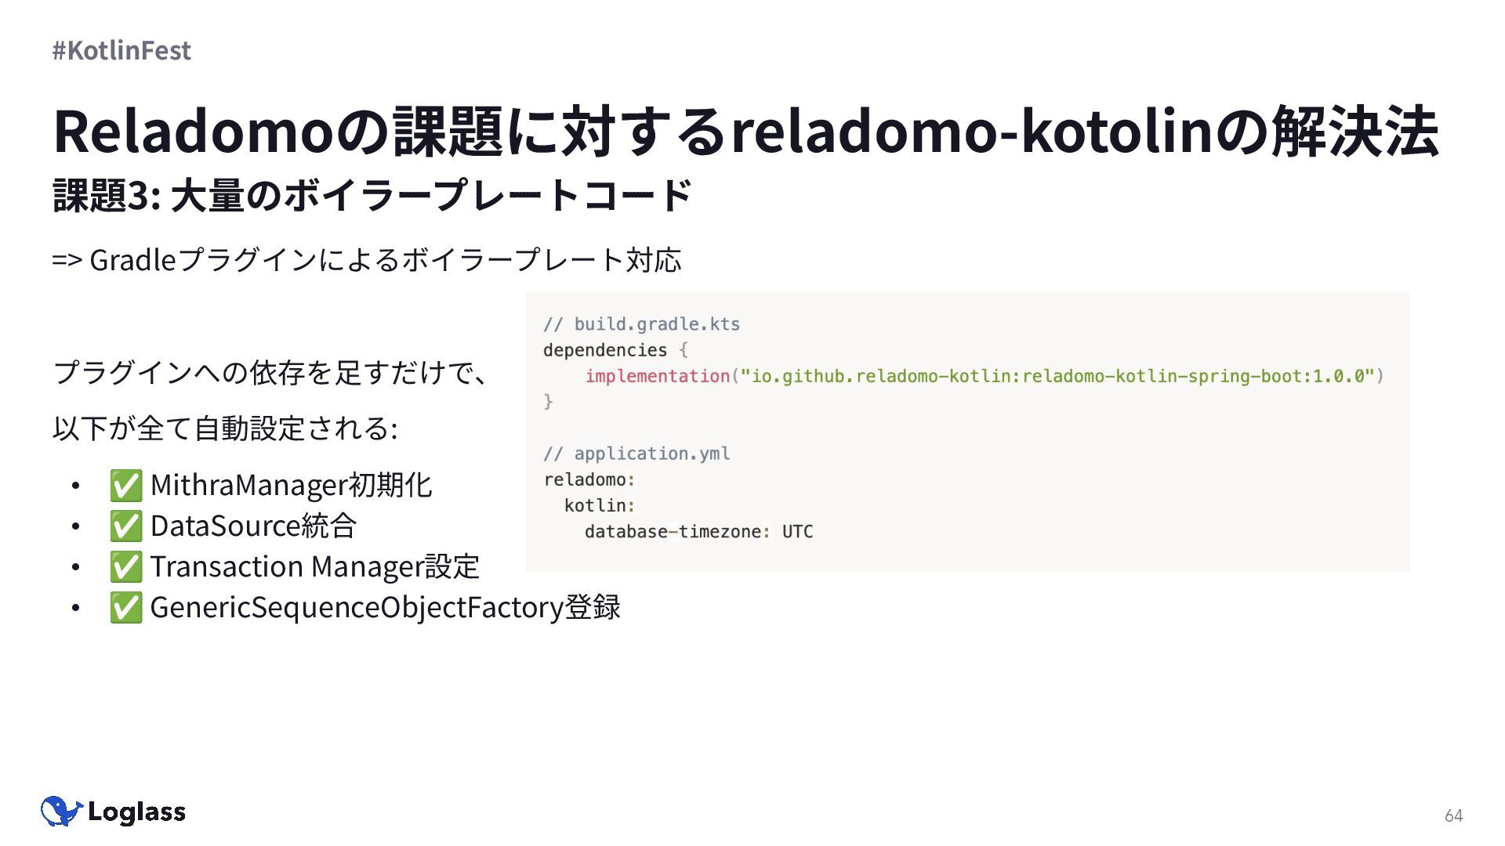Viewport: 1505px width, 846px height.
Task: Click the green checkmark beside DataSource統合
Action: (x=125, y=526)
